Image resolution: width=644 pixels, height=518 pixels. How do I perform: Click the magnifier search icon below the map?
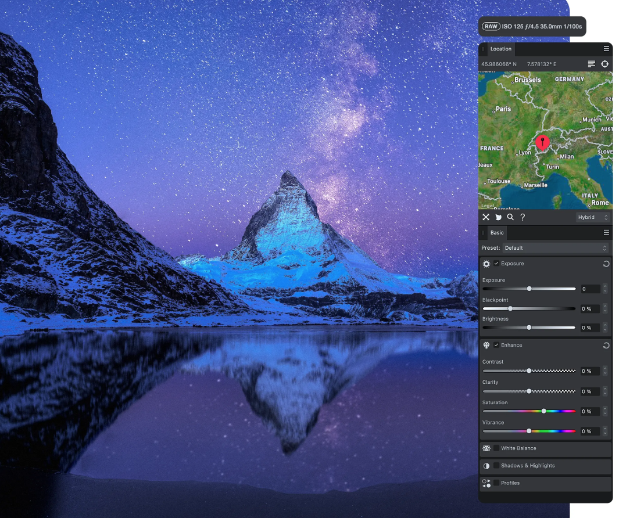pos(510,217)
